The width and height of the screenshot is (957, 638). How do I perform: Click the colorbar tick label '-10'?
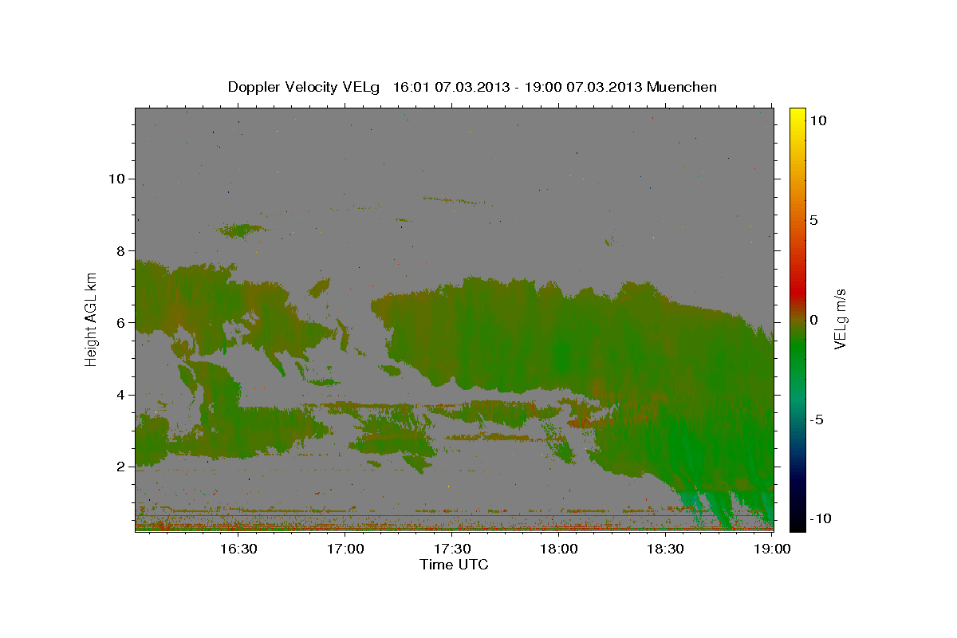point(820,518)
